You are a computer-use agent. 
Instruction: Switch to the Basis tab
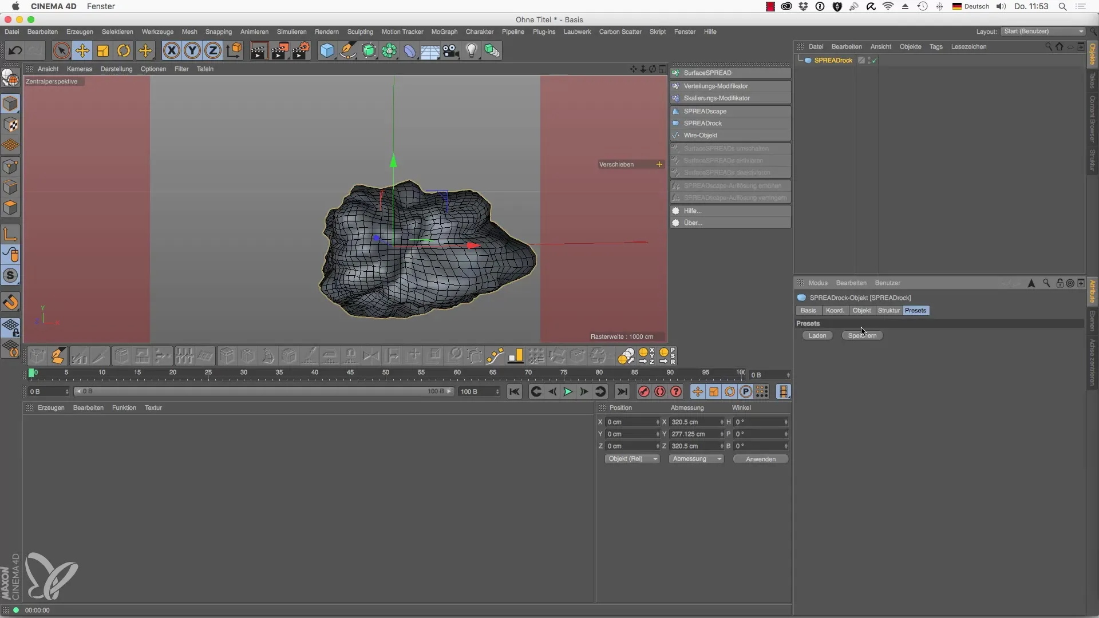tap(808, 311)
